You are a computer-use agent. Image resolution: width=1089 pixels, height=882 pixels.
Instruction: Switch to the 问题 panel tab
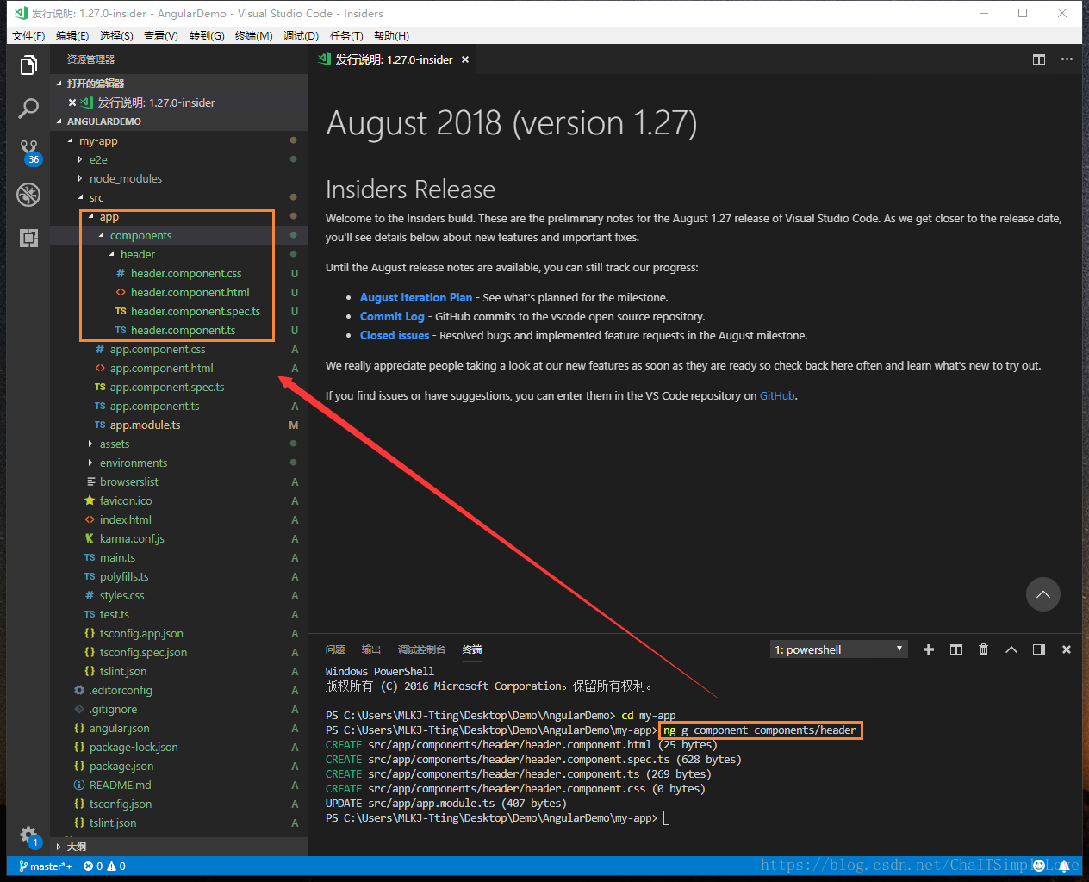click(335, 649)
